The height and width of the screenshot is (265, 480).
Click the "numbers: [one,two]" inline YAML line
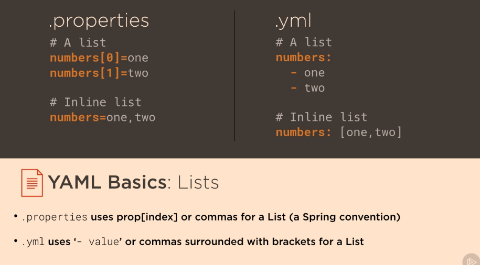coord(339,132)
